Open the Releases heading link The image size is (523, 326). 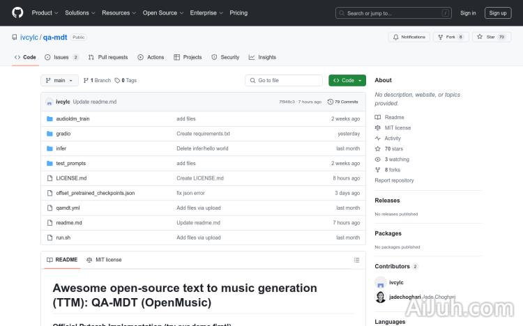[x=387, y=201]
